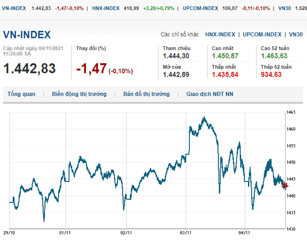Click the red marker at chart's latest point

284,186
